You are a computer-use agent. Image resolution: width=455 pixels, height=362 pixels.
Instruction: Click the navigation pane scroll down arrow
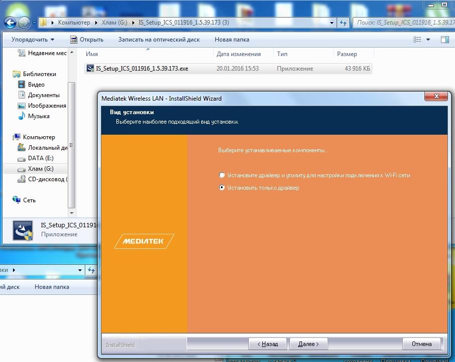pyautogui.click(x=72, y=213)
